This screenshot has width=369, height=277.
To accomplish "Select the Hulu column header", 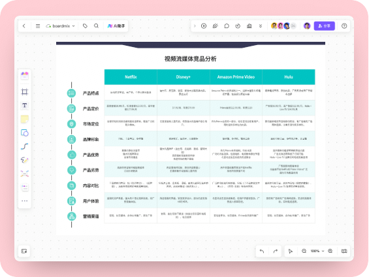I will 289,77.
